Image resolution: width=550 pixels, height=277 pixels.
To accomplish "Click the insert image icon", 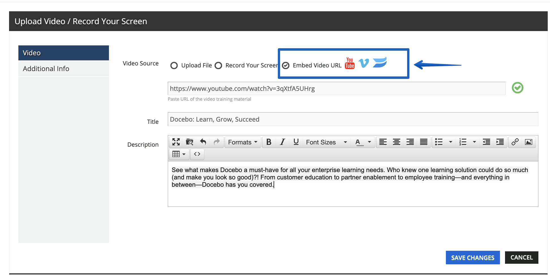I will (x=528, y=142).
